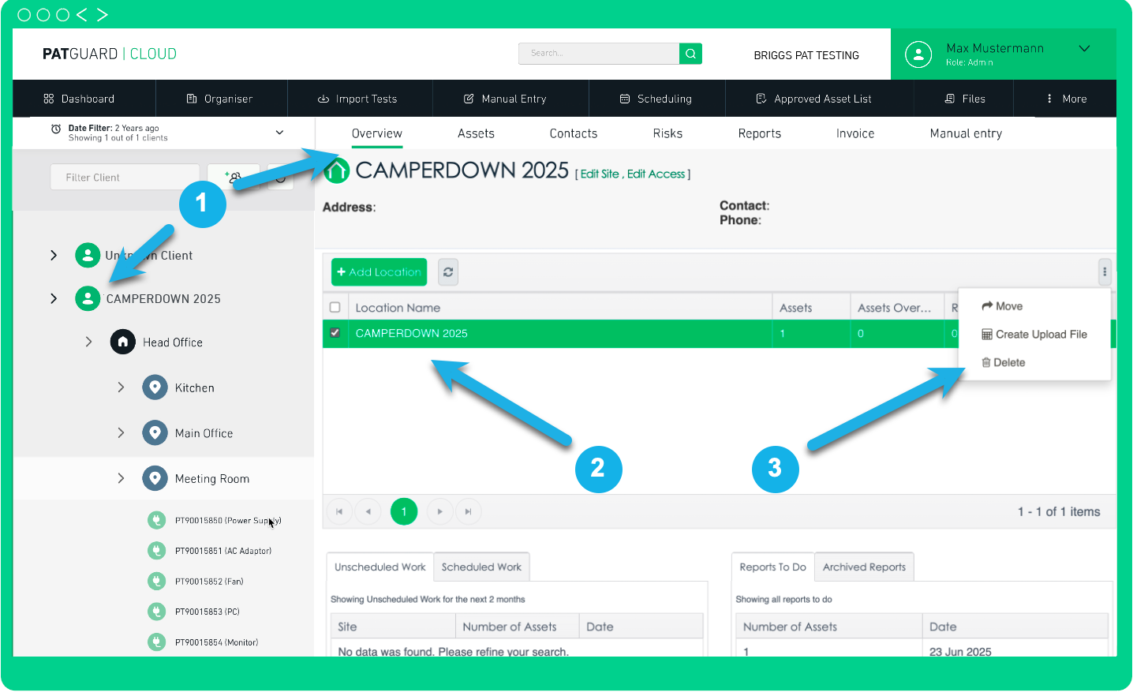The height and width of the screenshot is (696, 1133).
Task: Click the search text field
Action: (599, 54)
